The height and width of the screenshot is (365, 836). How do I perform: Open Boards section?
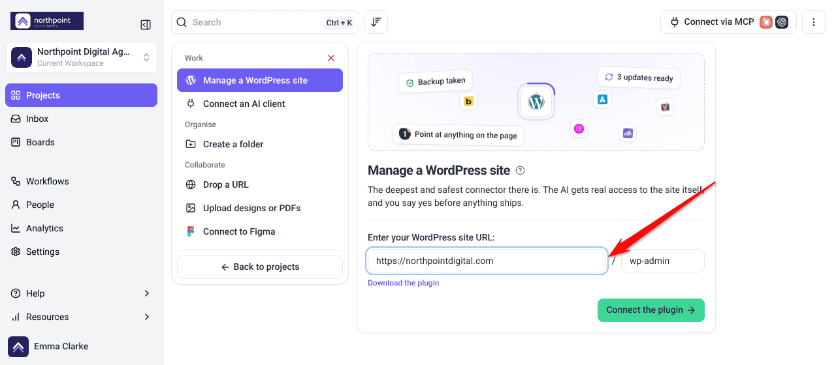(81, 142)
